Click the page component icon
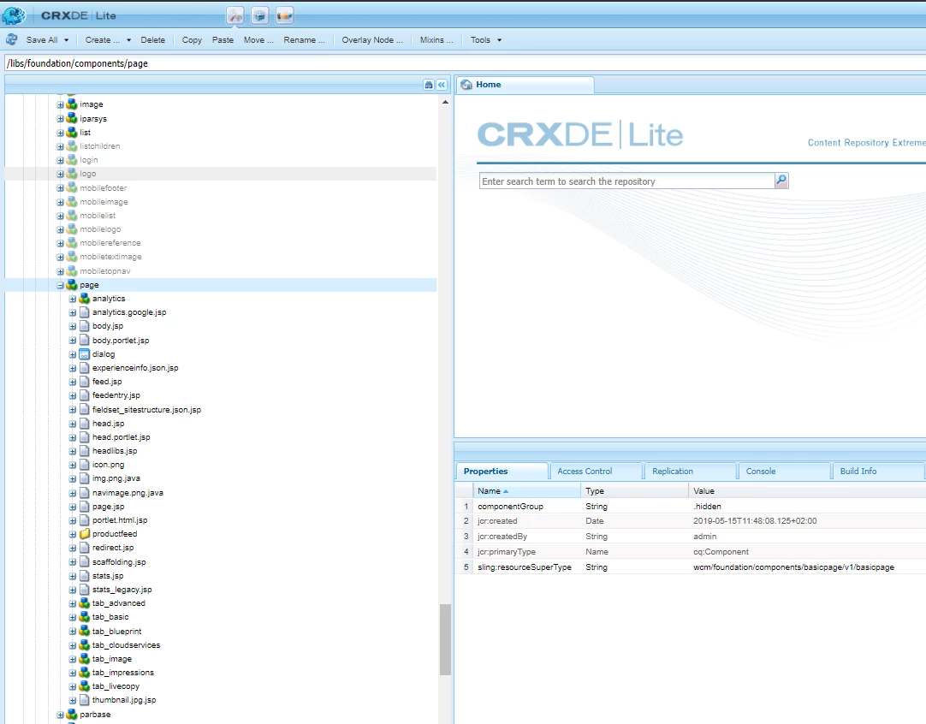This screenshot has height=724, width=926. tap(71, 285)
